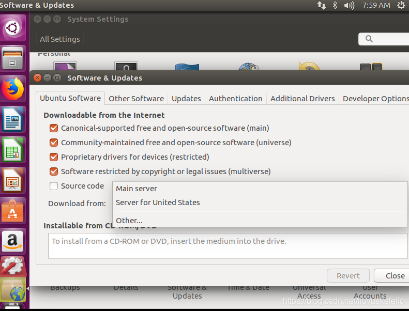Viewport: 409px width, 311px height.
Task: Uncheck Proprietary drivers (restricted)
Action: pyautogui.click(x=54, y=157)
